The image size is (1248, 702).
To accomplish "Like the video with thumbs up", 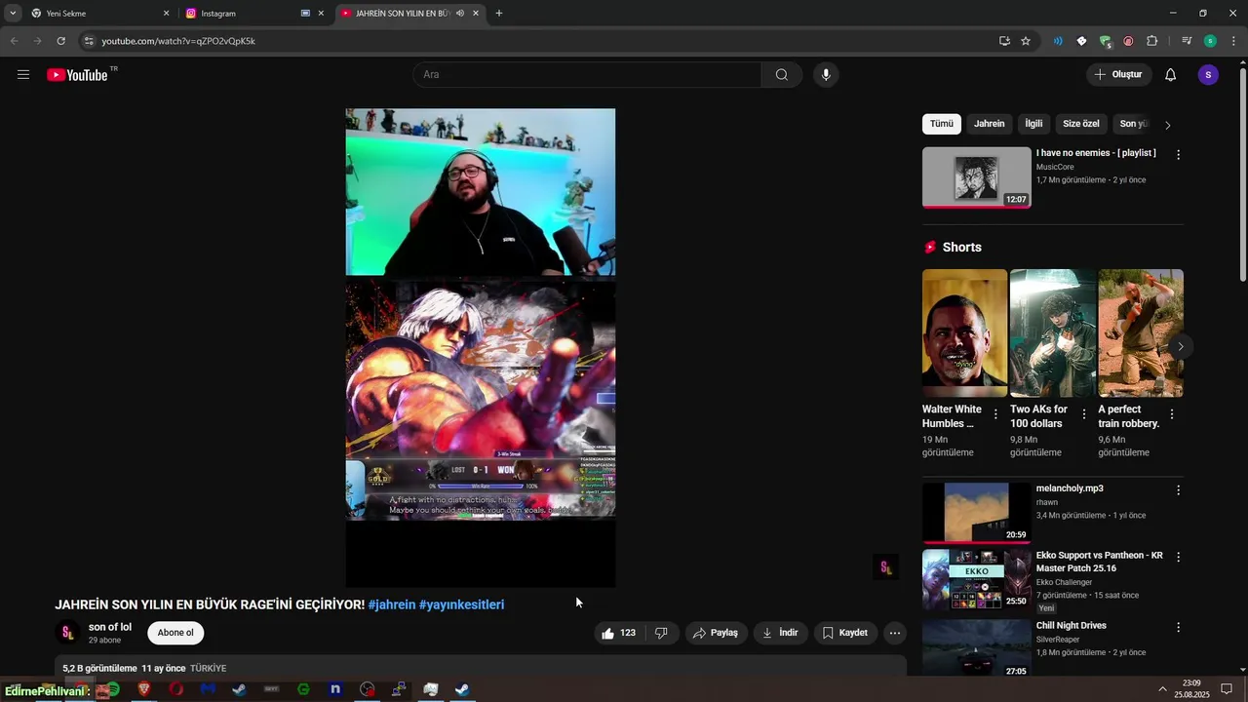I will tap(618, 633).
